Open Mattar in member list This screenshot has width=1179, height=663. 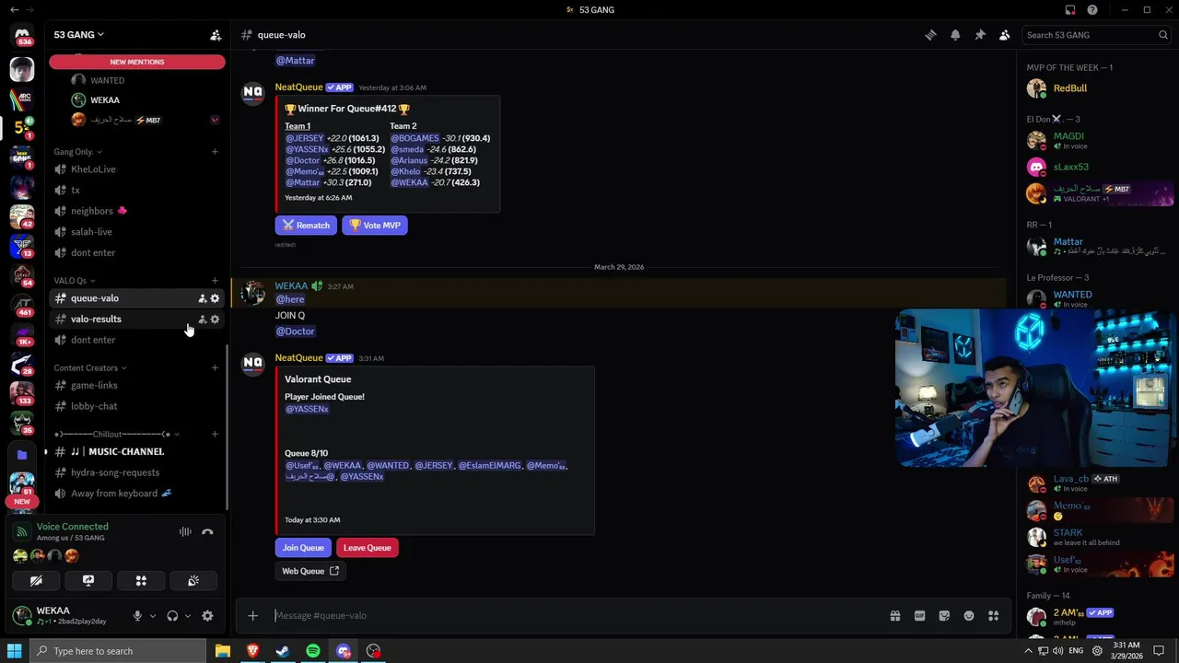pos(1096,246)
